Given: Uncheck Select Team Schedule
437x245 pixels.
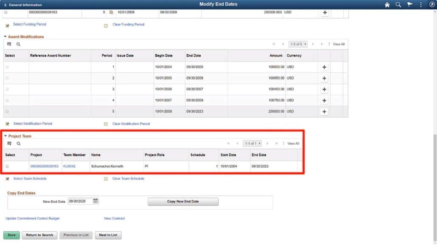Looking at the screenshot, I should pos(7,179).
